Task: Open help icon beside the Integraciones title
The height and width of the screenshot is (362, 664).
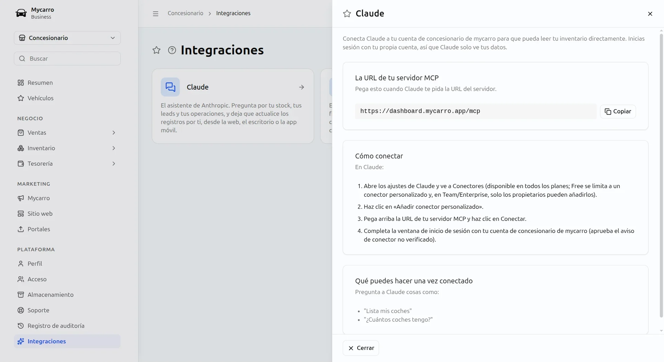Action: (x=172, y=50)
